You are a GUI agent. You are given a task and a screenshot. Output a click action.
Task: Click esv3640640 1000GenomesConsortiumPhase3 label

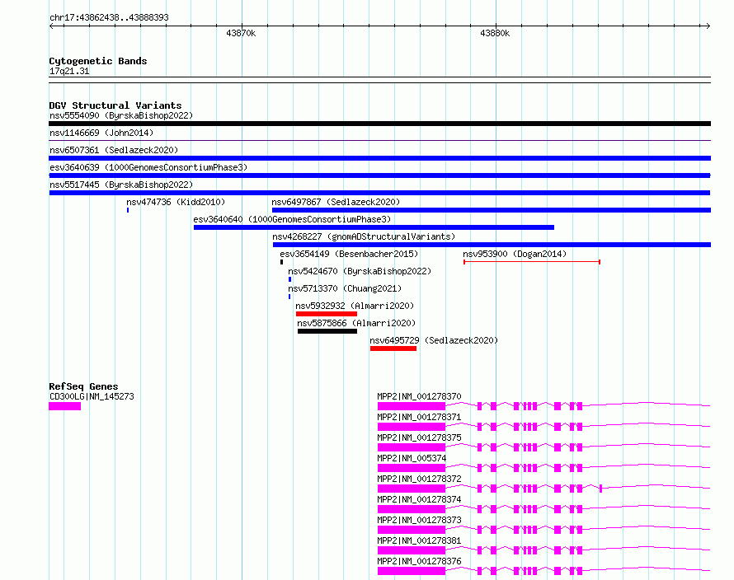292,219
